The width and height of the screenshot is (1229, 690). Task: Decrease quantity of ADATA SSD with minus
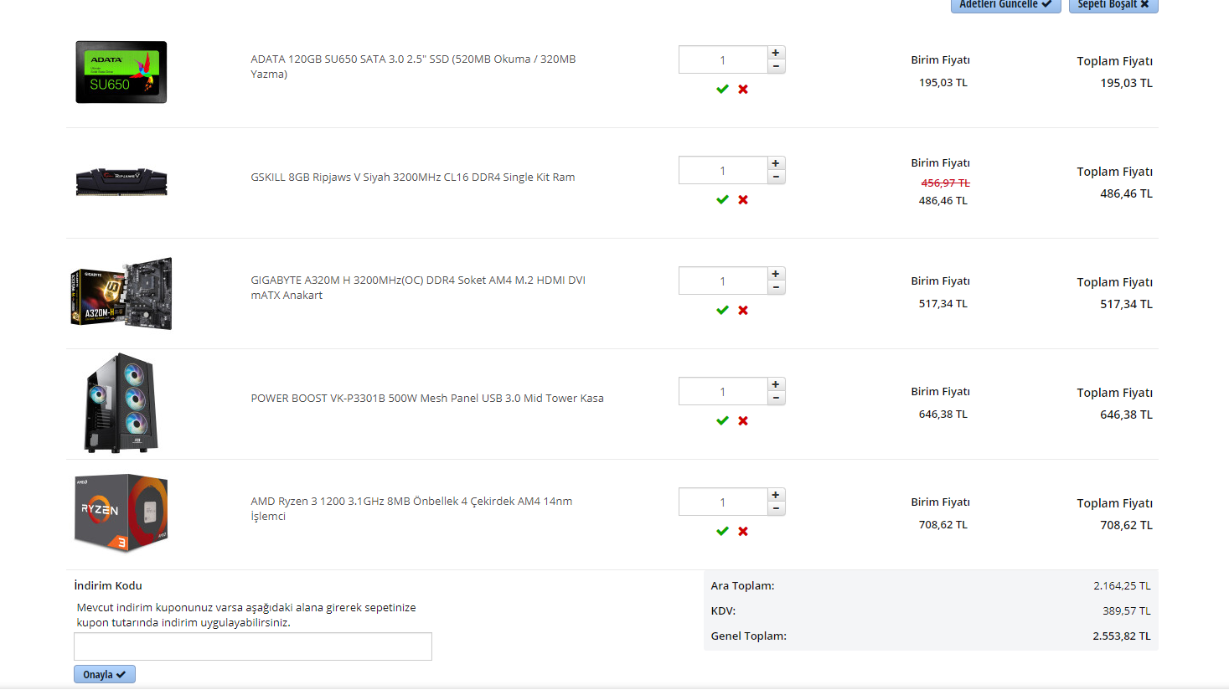click(x=776, y=66)
